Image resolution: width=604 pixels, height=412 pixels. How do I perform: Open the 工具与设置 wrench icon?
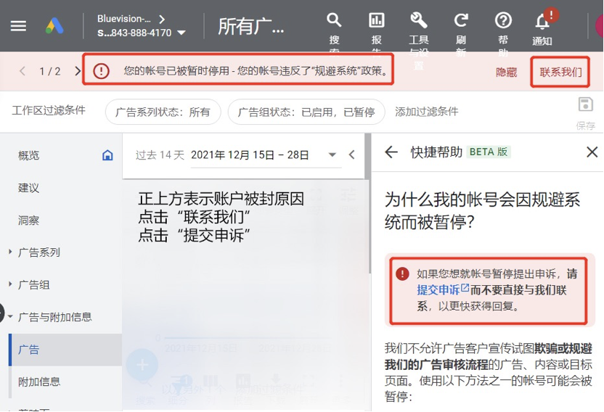pos(419,20)
